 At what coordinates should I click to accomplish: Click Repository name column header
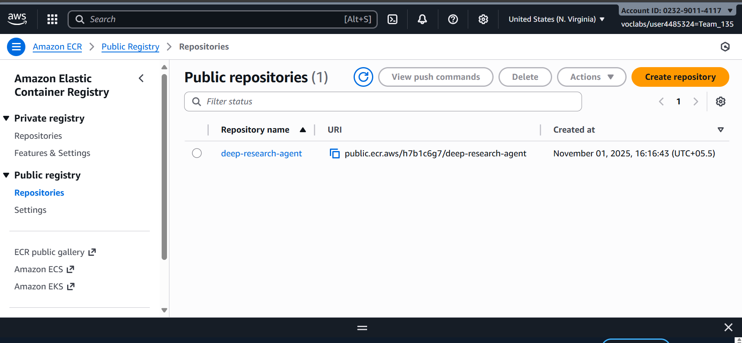[x=255, y=130]
